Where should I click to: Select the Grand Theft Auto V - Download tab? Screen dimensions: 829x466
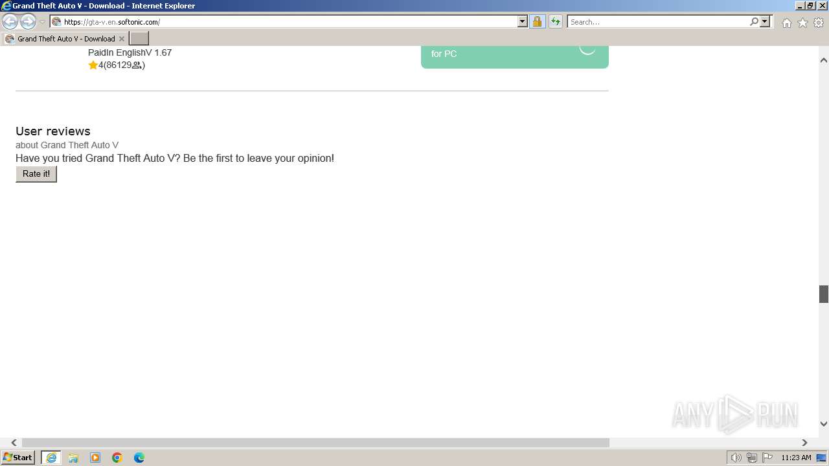point(65,39)
